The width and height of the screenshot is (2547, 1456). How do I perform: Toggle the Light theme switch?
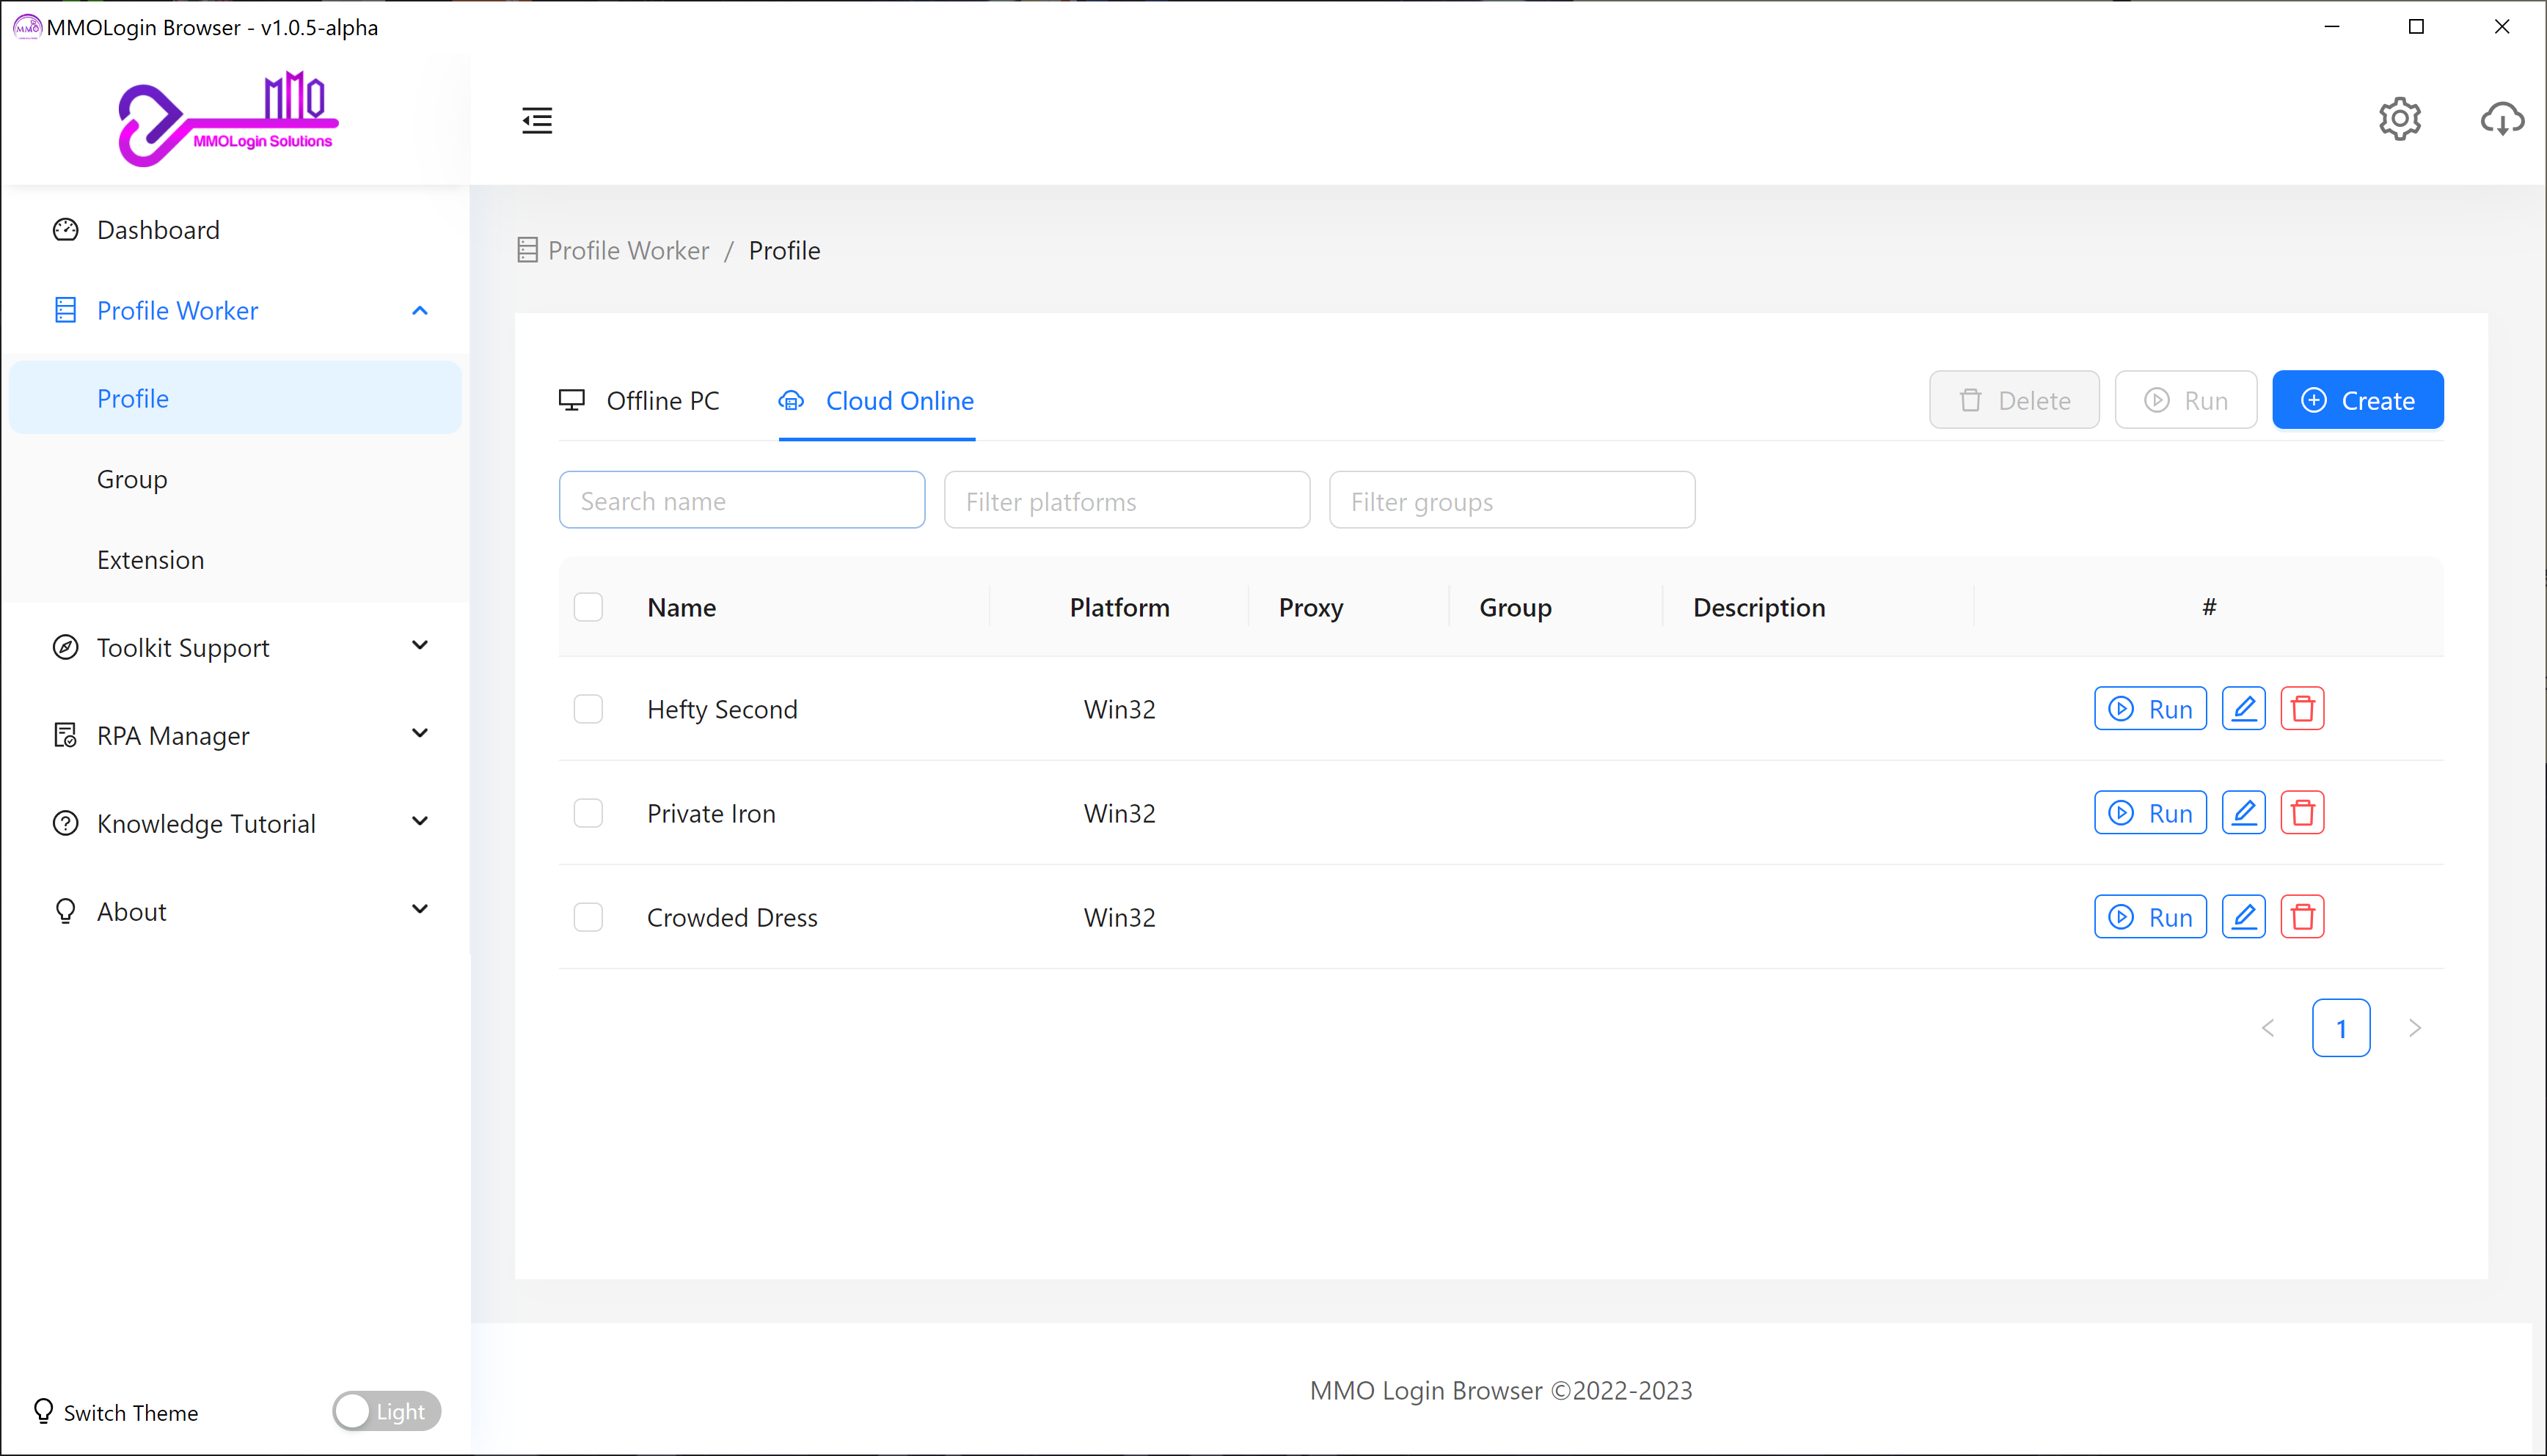click(x=386, y=1411)
